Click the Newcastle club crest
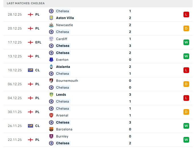 pos(51,25)
